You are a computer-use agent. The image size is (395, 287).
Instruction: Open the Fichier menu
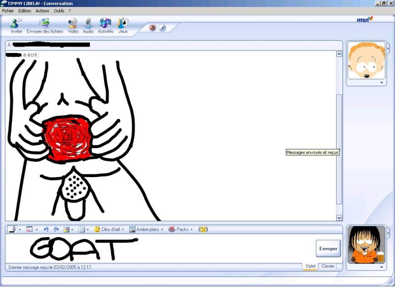pyautogui.click(x=7, y=10)
